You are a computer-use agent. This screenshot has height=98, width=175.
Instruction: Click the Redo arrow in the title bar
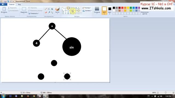[11, 1]
